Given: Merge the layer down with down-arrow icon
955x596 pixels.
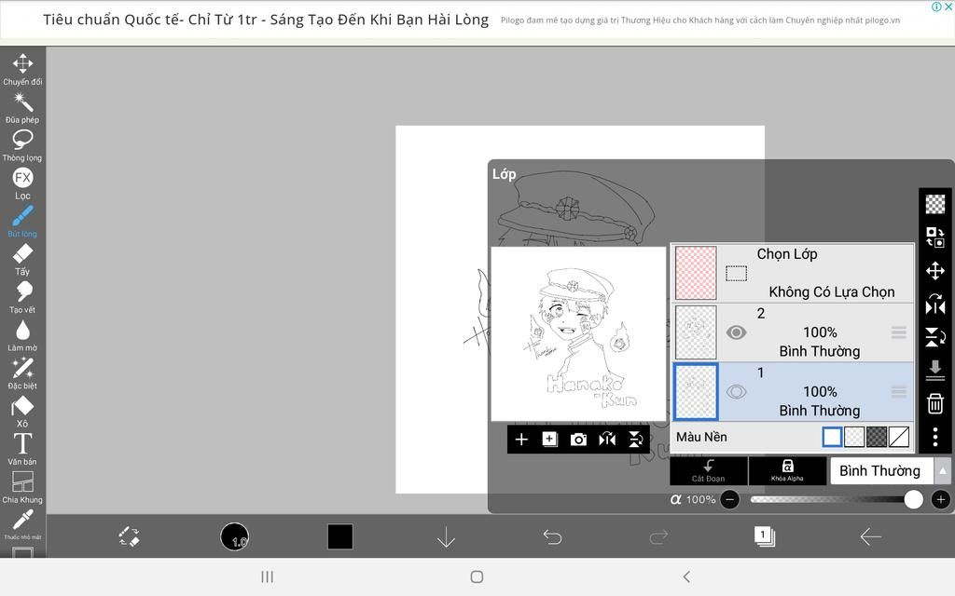Looking at the screenshot, I should coord(935,371).
